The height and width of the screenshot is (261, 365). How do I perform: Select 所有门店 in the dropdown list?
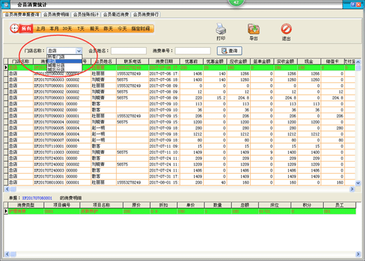coord(64,57)
